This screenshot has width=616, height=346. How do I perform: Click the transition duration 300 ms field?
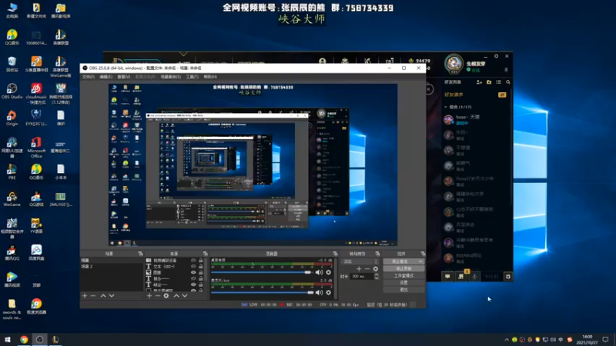(362, 276)
